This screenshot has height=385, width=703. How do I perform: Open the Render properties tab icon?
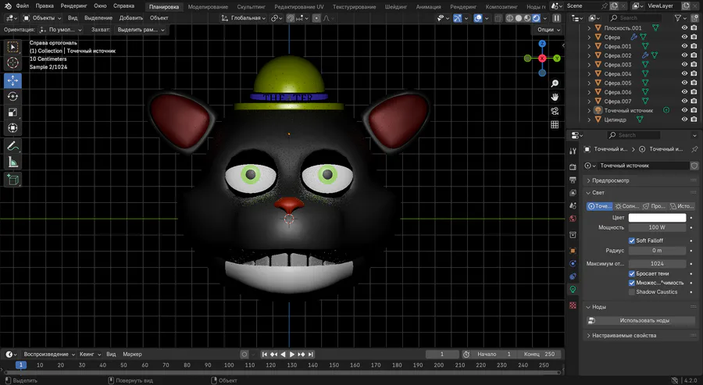coord(573,166)
